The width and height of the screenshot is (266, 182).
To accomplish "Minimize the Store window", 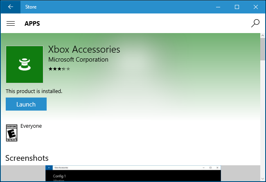I will (218, 7).
